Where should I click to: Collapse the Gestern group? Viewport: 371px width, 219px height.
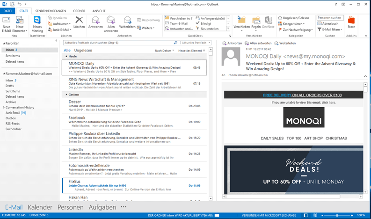click(66, 95)
